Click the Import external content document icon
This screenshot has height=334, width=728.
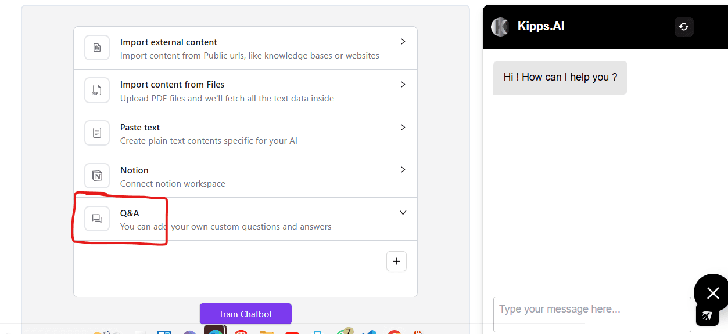pyautogui.click(x=97, y=48)
